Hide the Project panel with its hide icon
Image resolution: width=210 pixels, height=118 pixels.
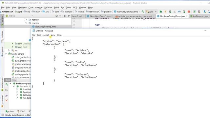click(69, 16)
